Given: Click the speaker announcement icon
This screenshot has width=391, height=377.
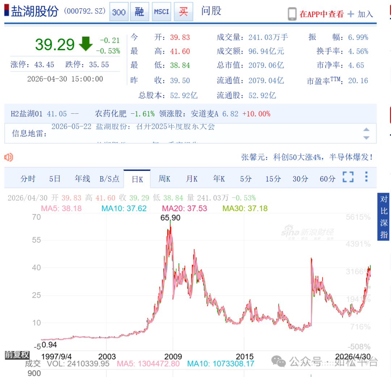Looking at the screenshot, I should [x=9, y=157].
